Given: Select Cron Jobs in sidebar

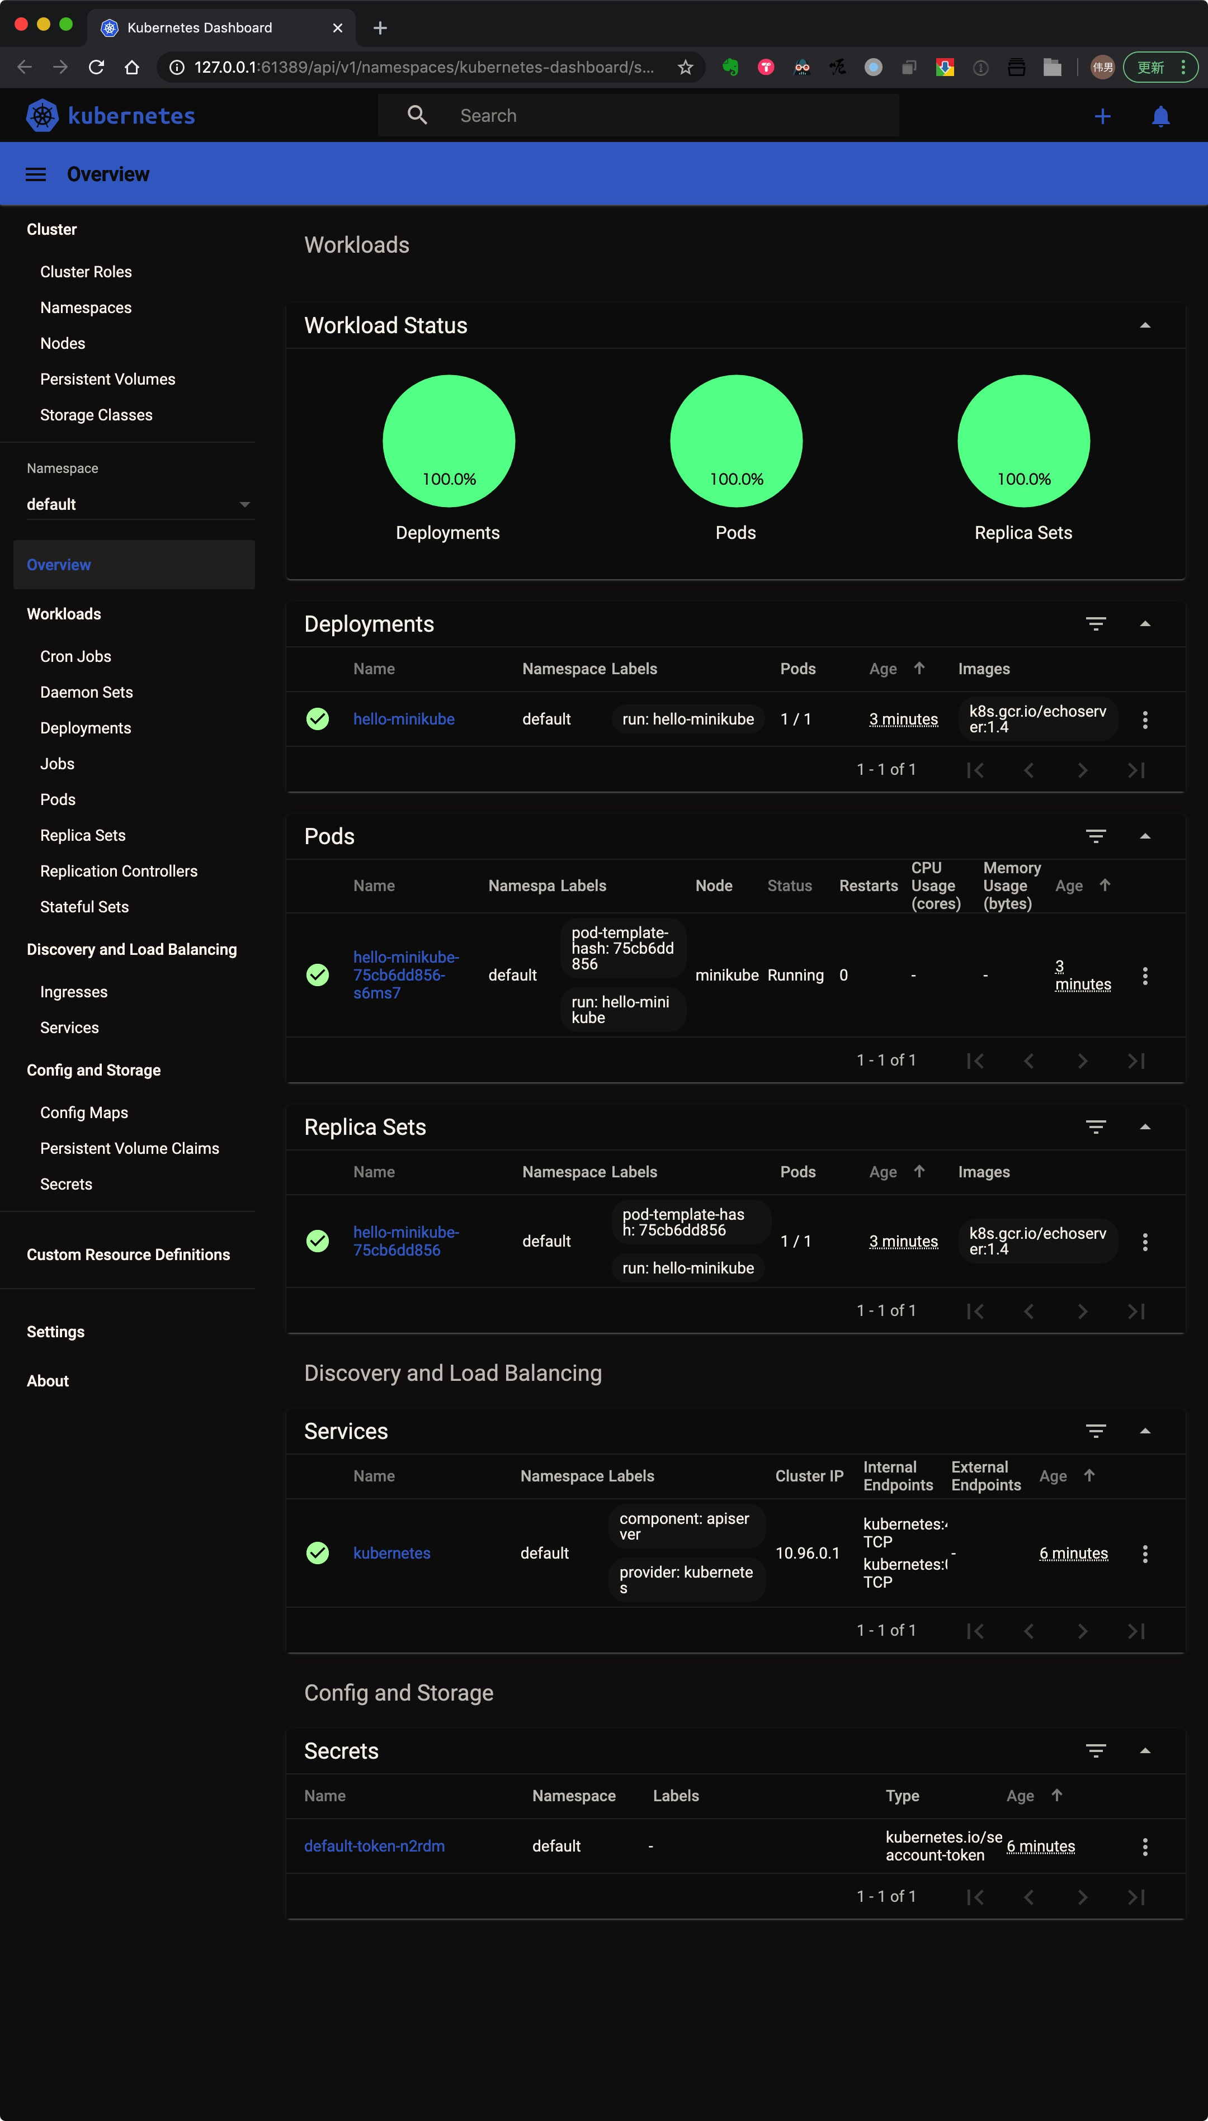Looking at the screenshot, I should tap(75, 656).
